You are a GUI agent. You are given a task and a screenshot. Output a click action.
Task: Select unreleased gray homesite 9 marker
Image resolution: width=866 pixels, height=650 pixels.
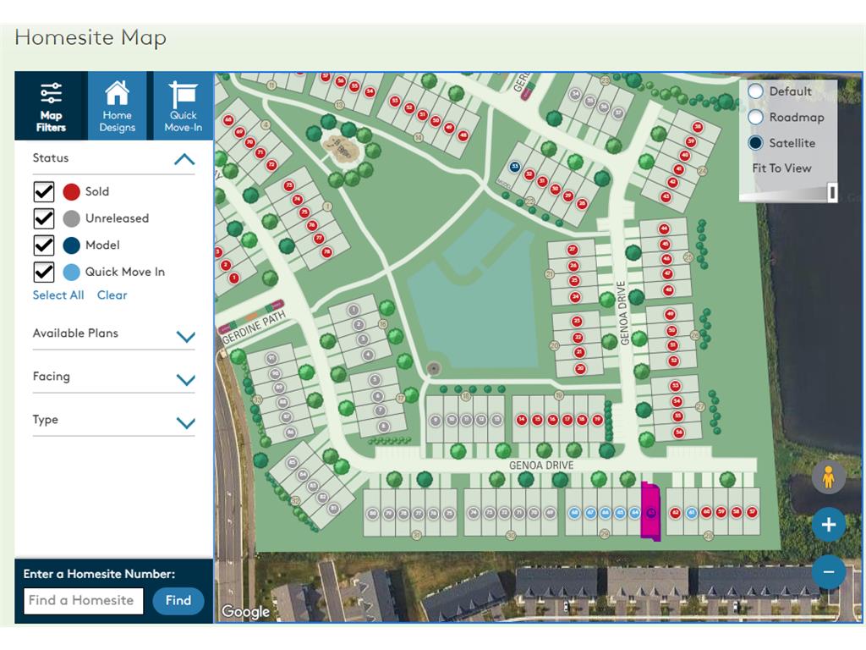point(436,421)
